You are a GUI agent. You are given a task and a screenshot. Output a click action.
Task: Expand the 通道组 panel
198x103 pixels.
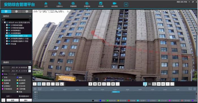(x=30, y=62)
